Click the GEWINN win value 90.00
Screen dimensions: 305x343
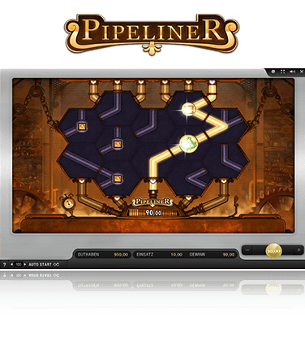pyautogui.click(x=229, y=254)
